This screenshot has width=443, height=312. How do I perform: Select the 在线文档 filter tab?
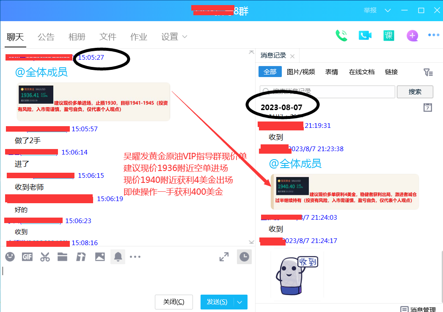362,72
